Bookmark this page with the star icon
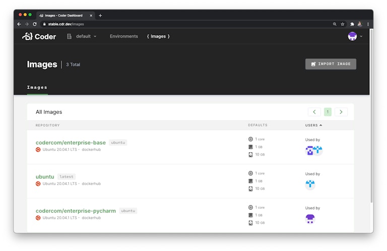 (342, 24)
